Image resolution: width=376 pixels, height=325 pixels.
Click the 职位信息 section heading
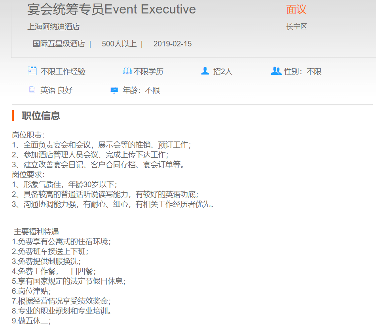[41, 116]
